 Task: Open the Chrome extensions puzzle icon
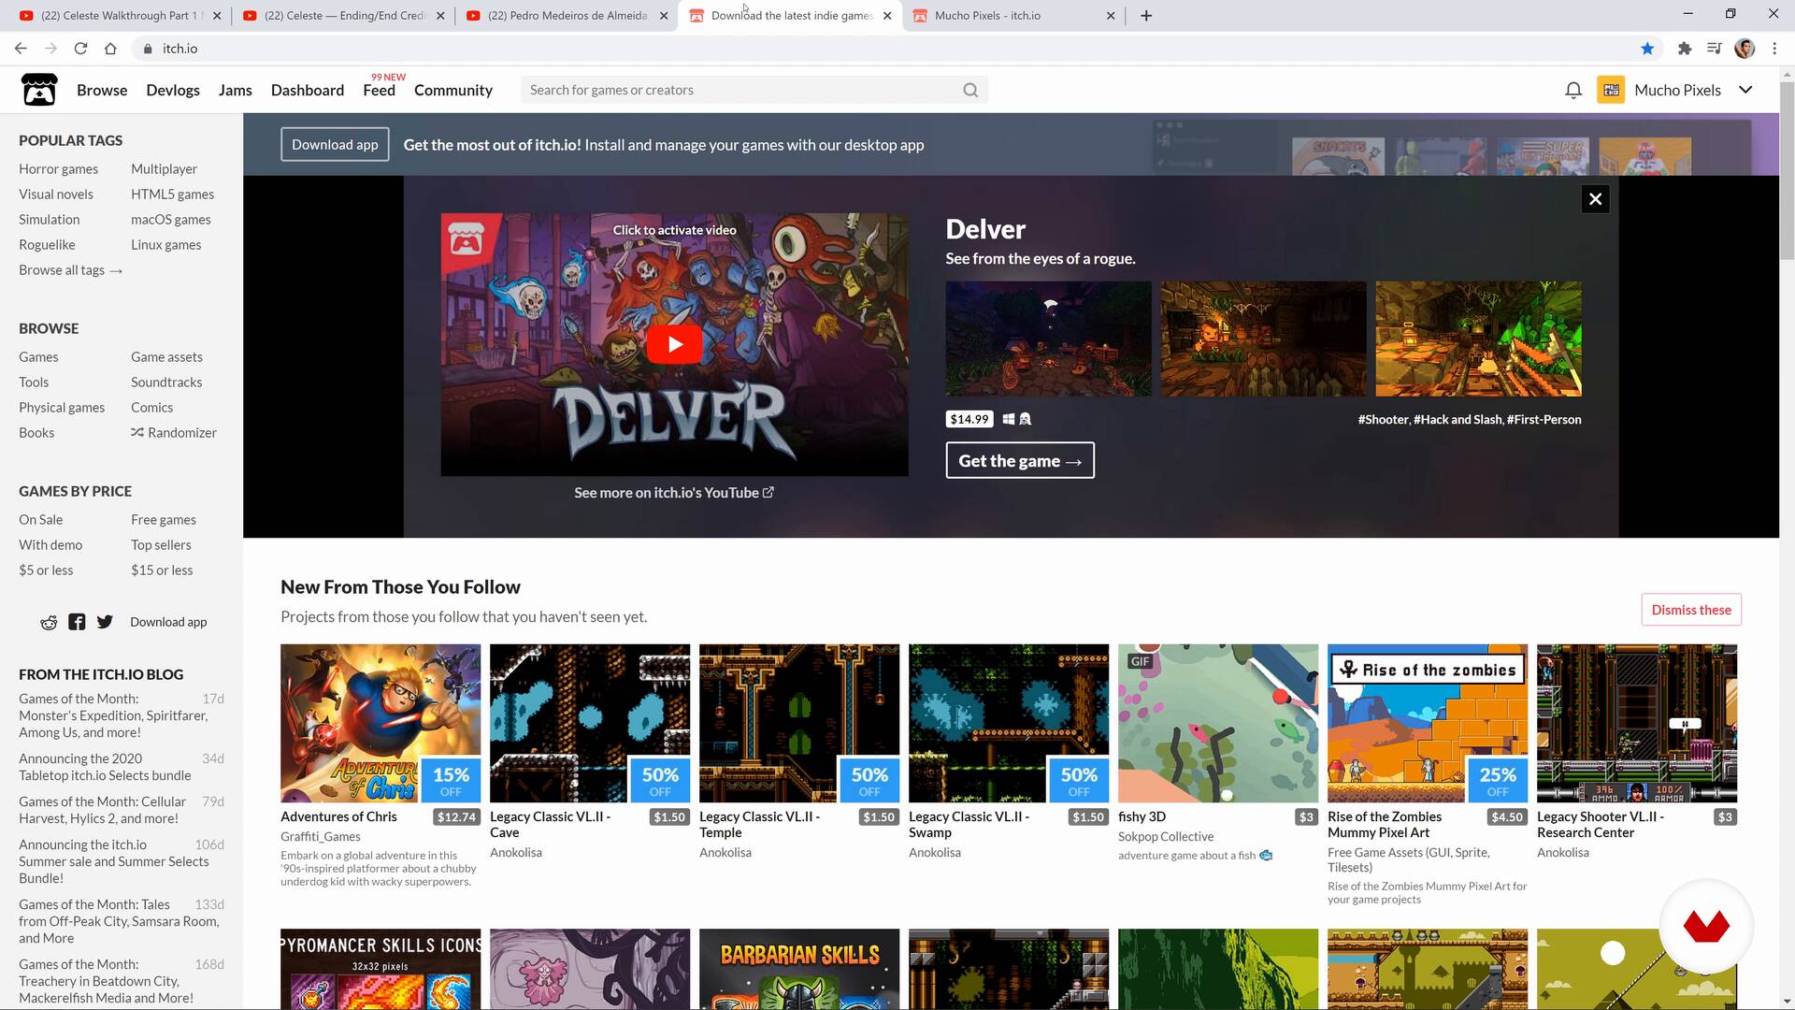click(x=1685, y=49)
